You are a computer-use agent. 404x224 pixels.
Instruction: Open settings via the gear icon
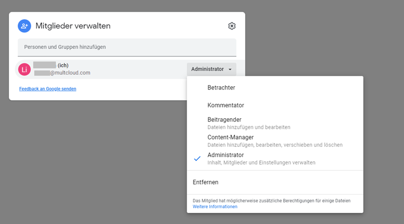click(x=232, y=26)
